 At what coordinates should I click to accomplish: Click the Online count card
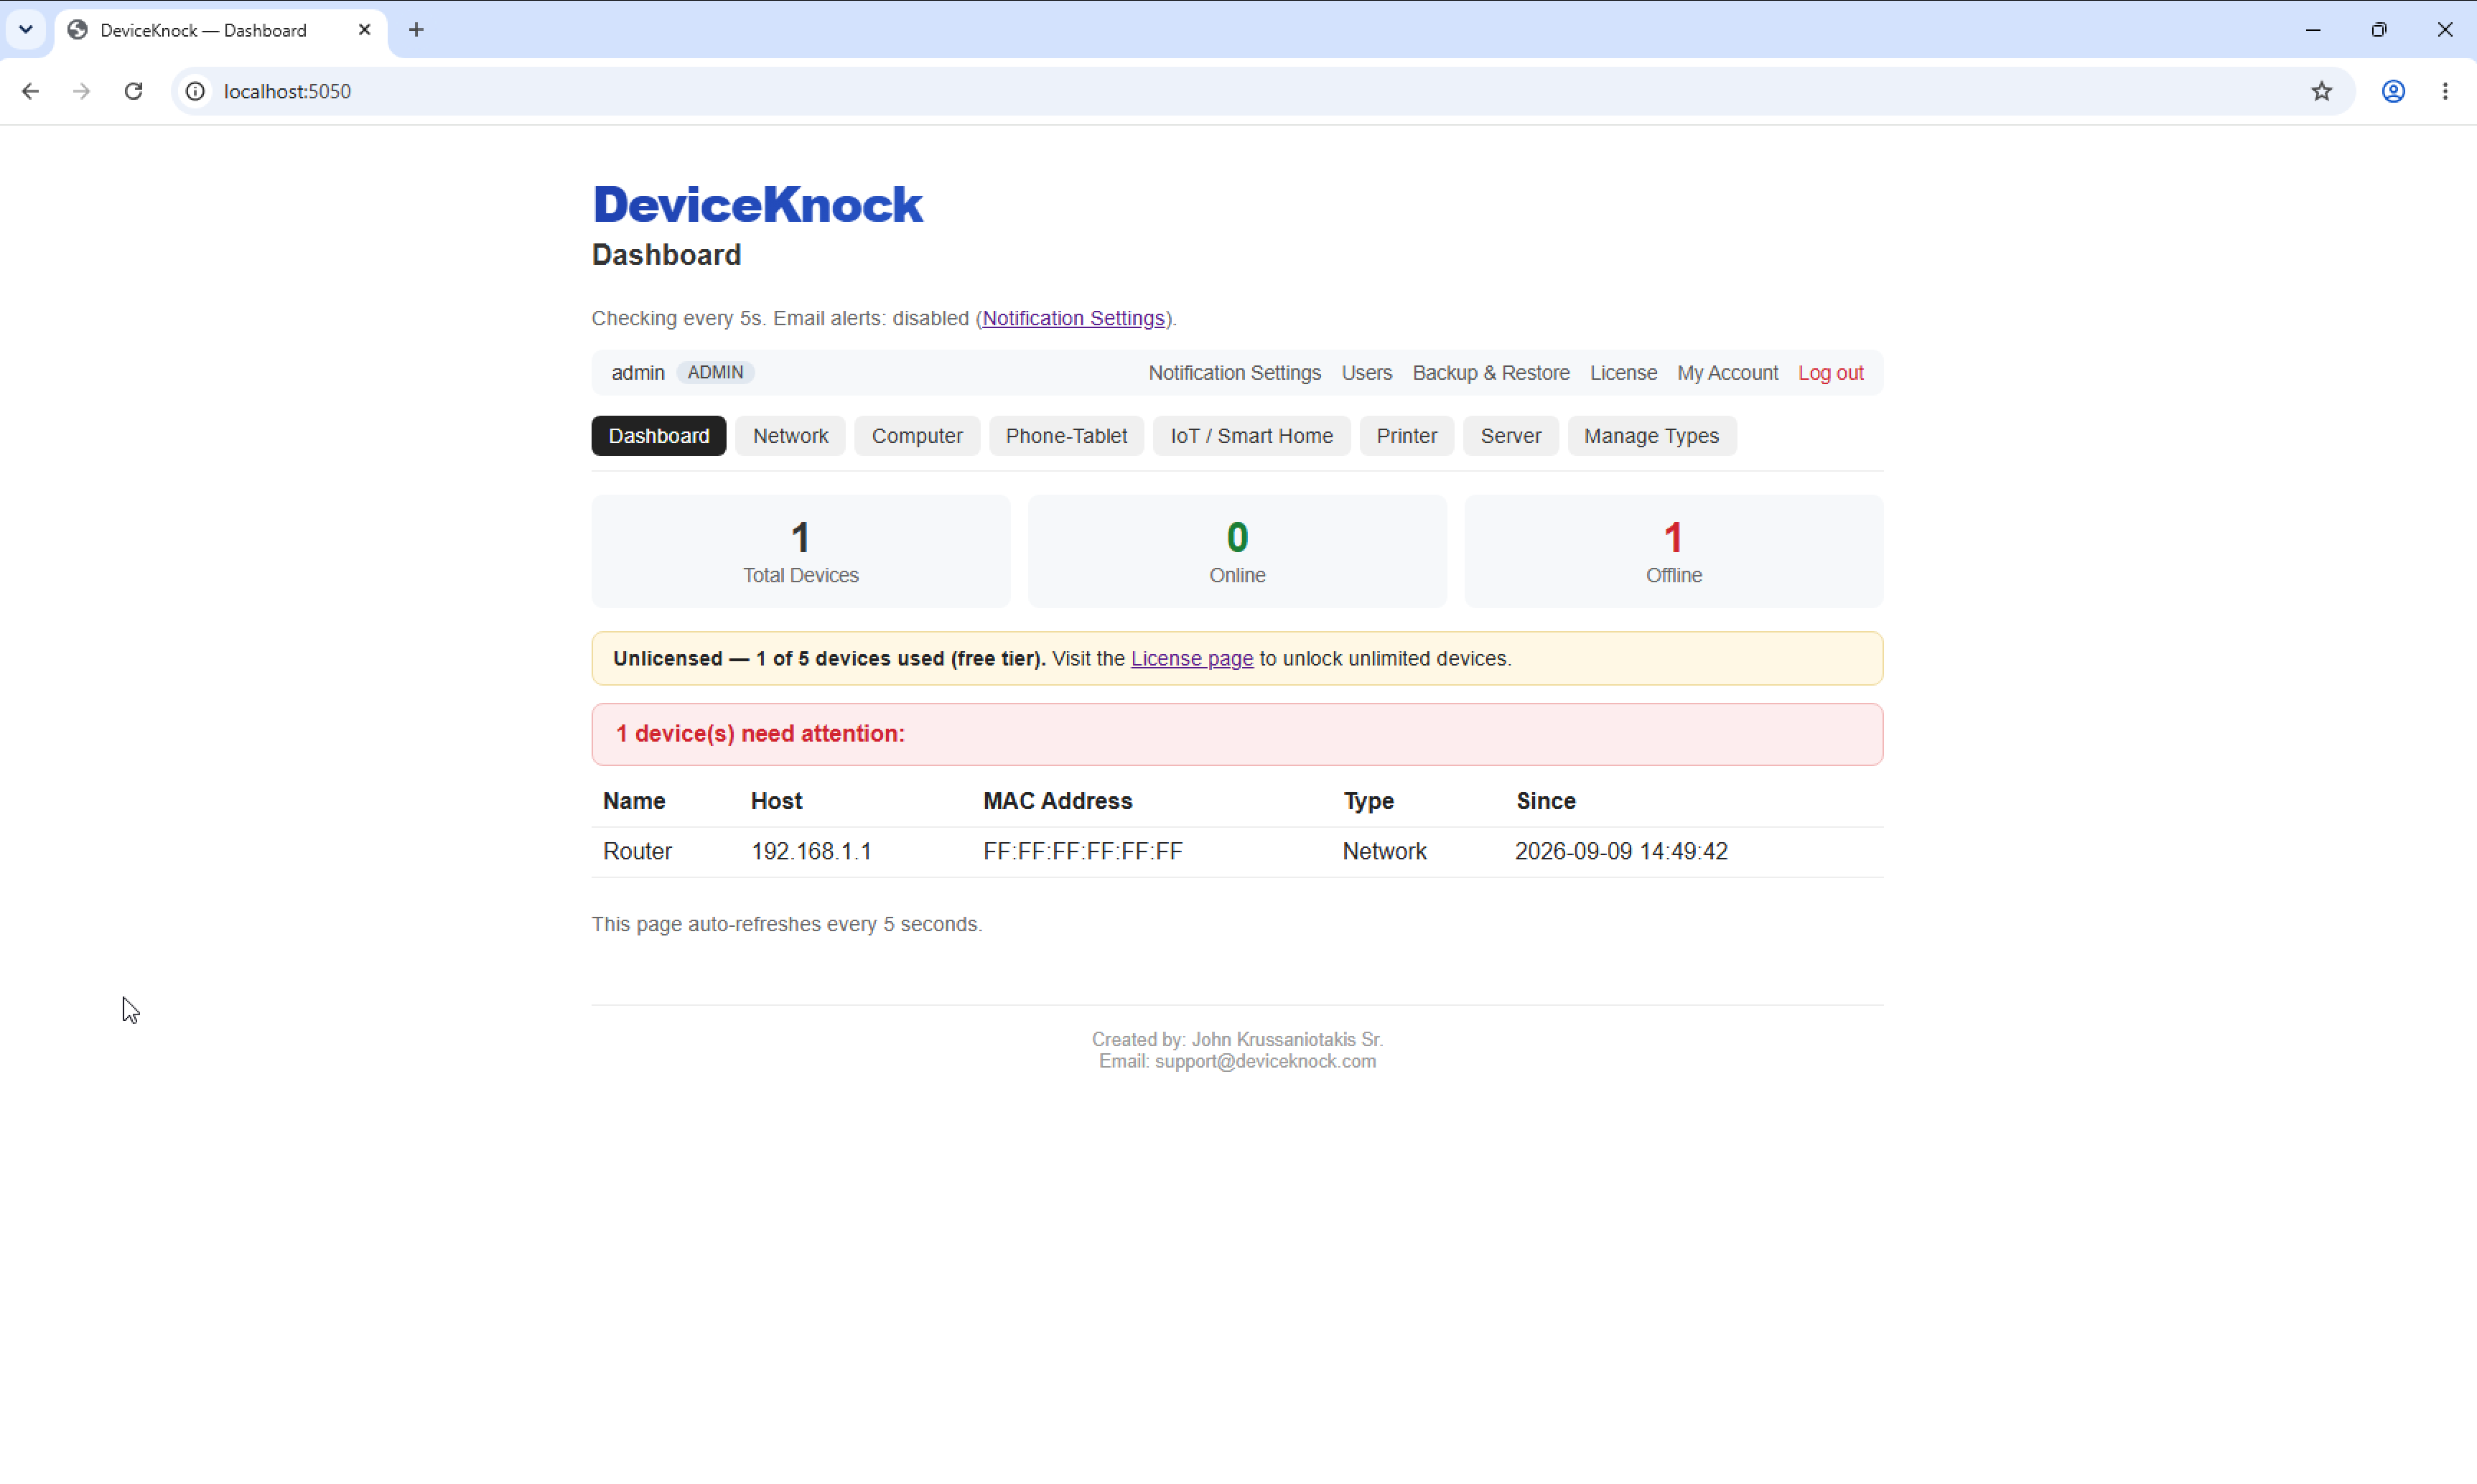click(1237, 551)
